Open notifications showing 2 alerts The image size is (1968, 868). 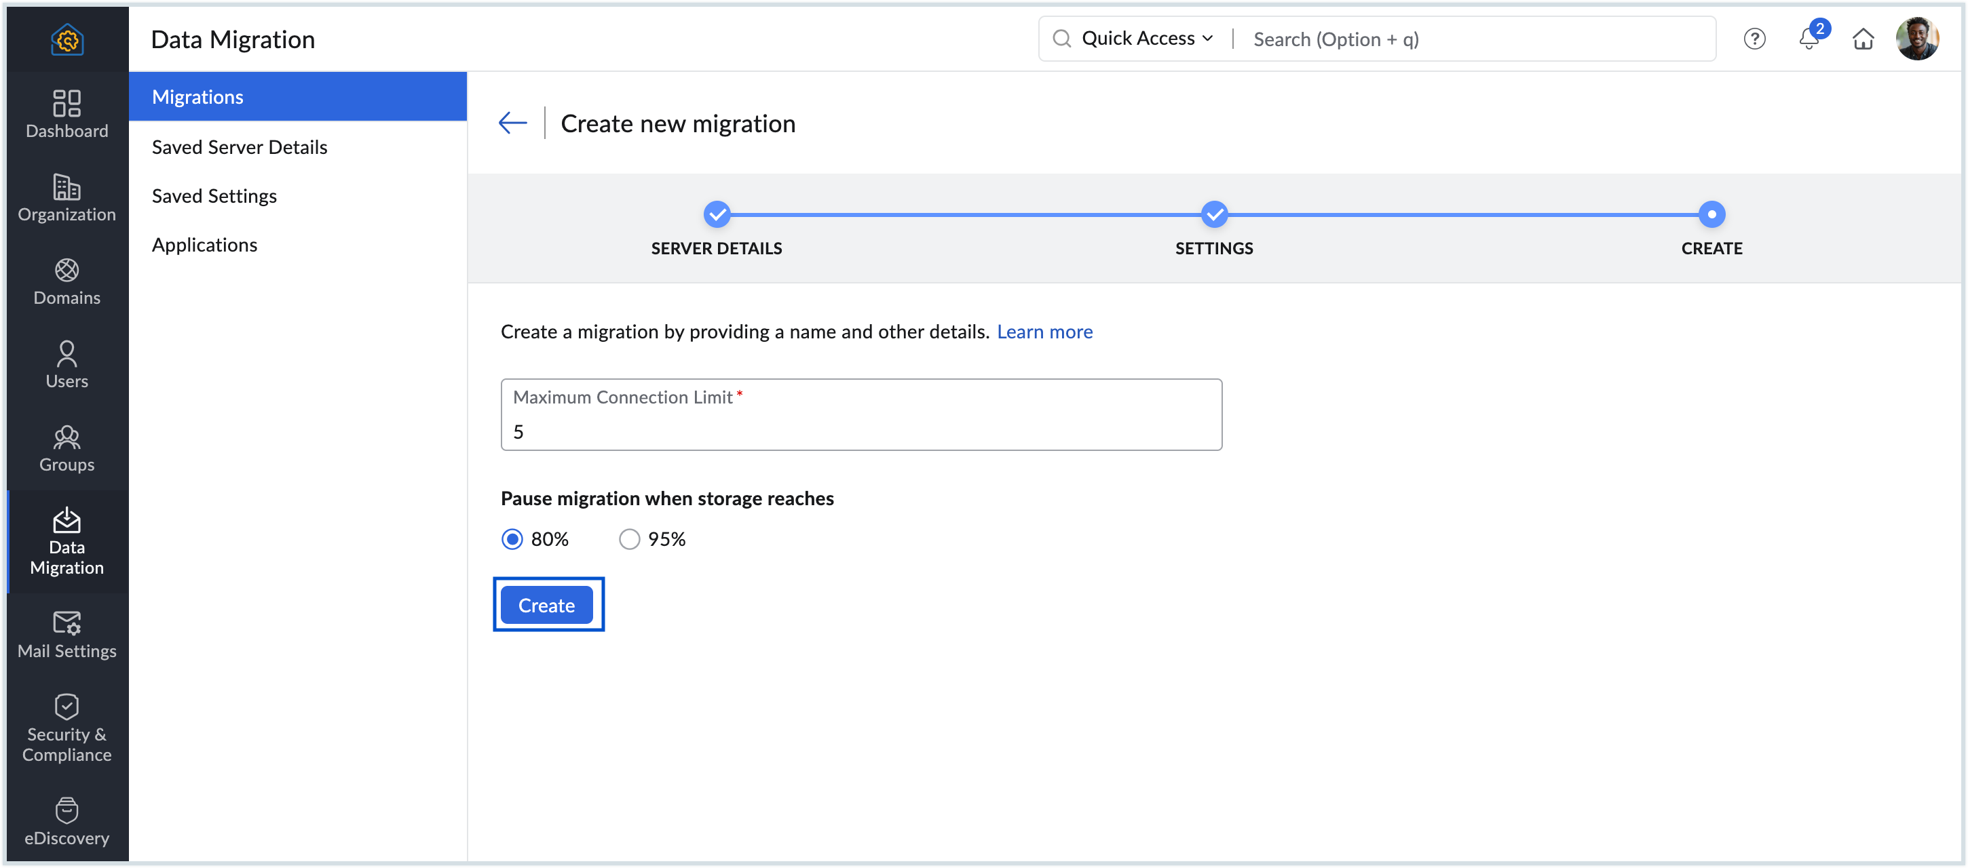click(x=1809, y=39)
